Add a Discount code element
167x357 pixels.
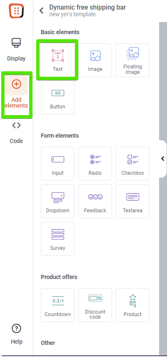point(95,305)
